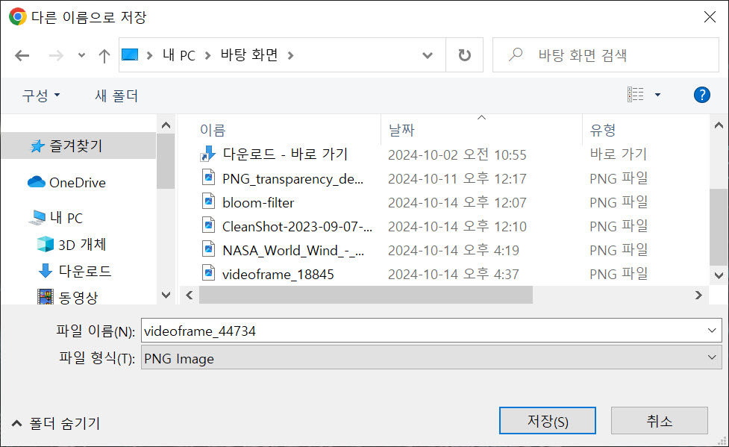Click the bloom-filter PNG file icon
The width and height of the screenshot is (729, 447).
209,202
